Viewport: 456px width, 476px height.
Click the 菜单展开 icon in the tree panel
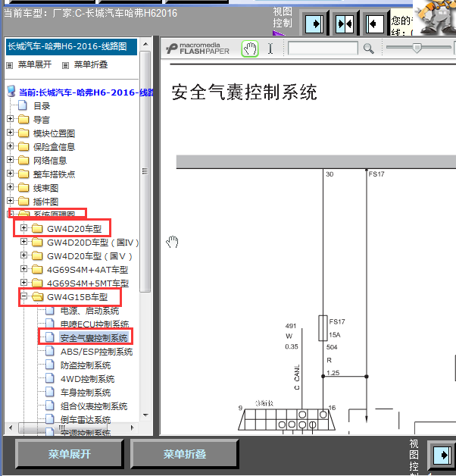(10, 65)
